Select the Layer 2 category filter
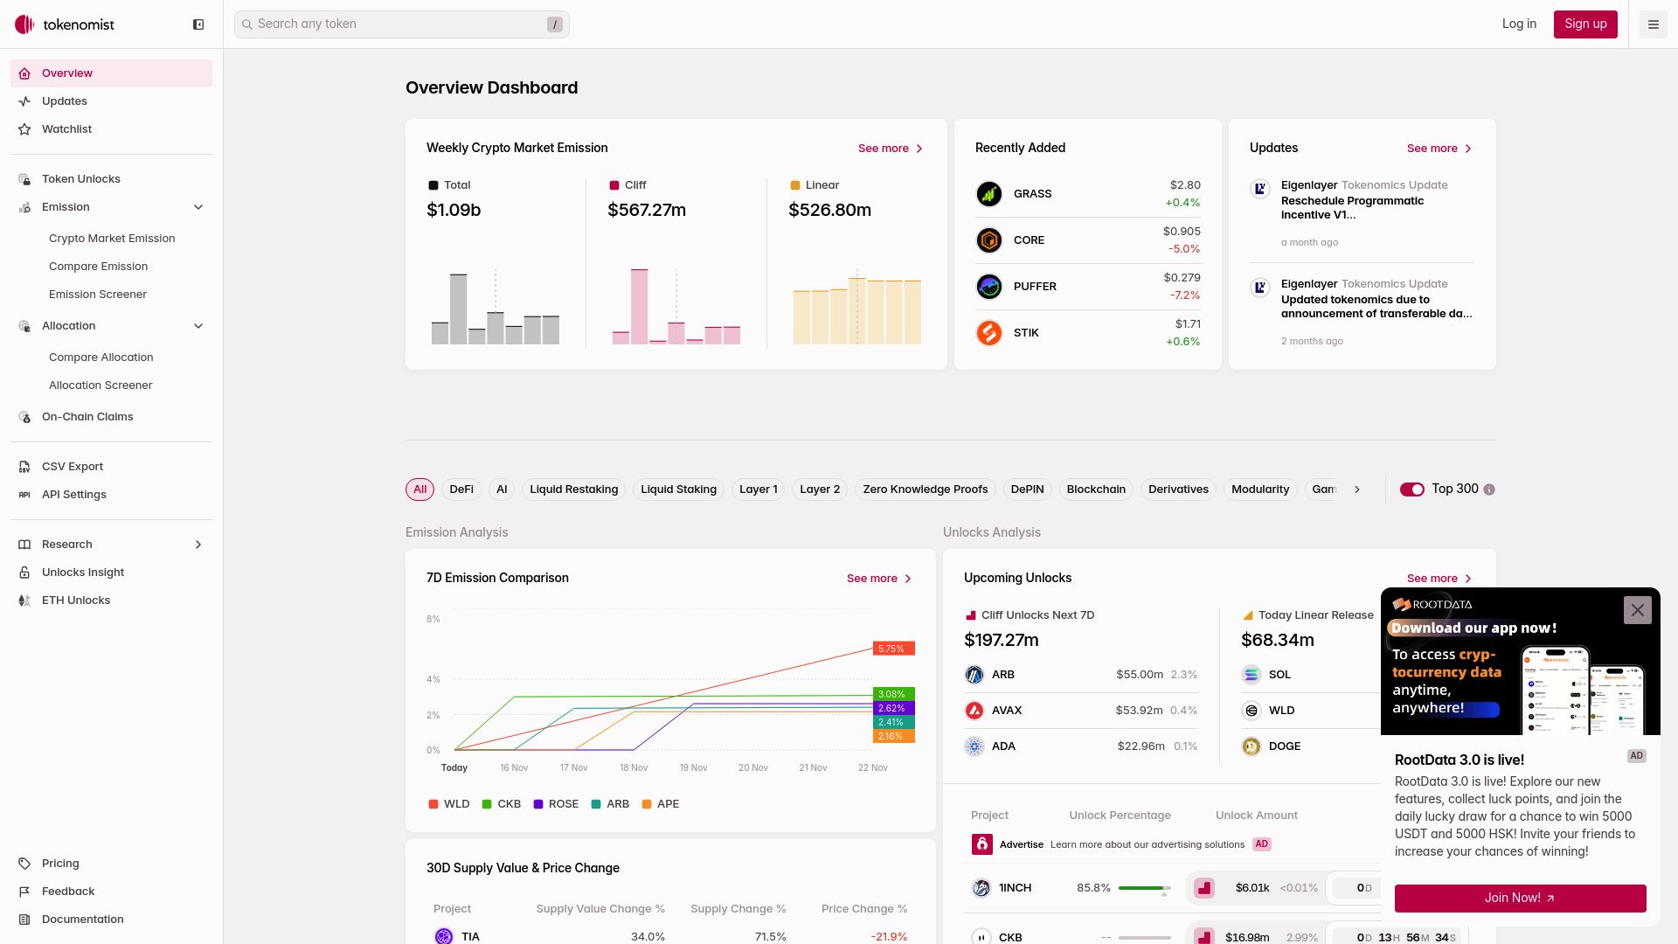1678x944 pixels. click(x=820, y=489)
